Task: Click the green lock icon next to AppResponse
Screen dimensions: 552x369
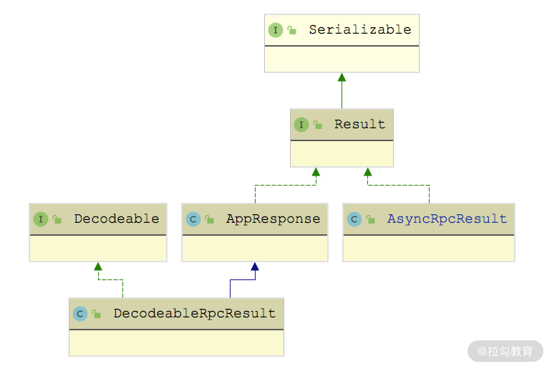Action: pyautogui.click(x=210, y=219)
